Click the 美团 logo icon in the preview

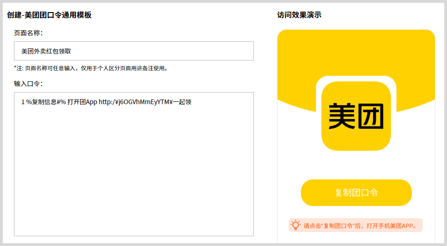(356, 116)
